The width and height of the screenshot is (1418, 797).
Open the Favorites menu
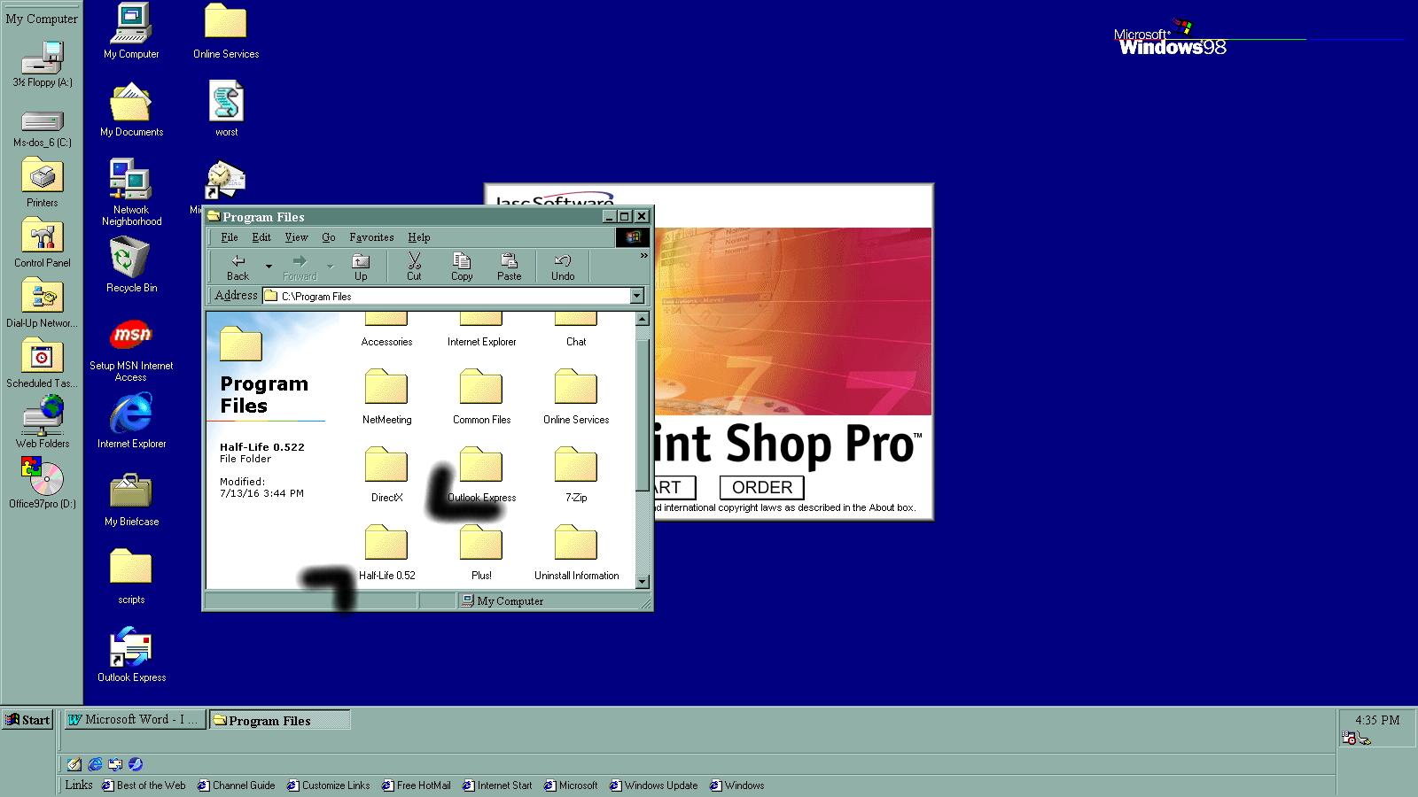coord(371,237)
